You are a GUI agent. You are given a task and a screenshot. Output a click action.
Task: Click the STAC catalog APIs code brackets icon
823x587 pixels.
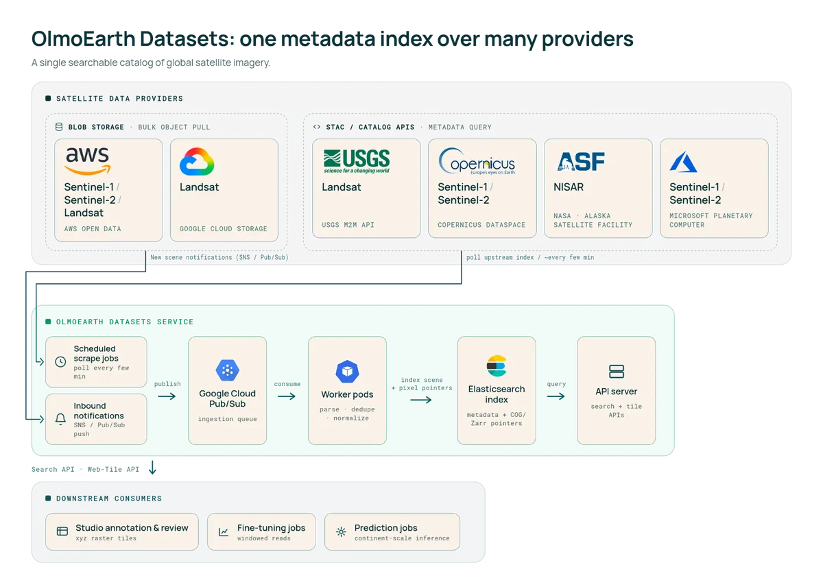pos(317,127)
